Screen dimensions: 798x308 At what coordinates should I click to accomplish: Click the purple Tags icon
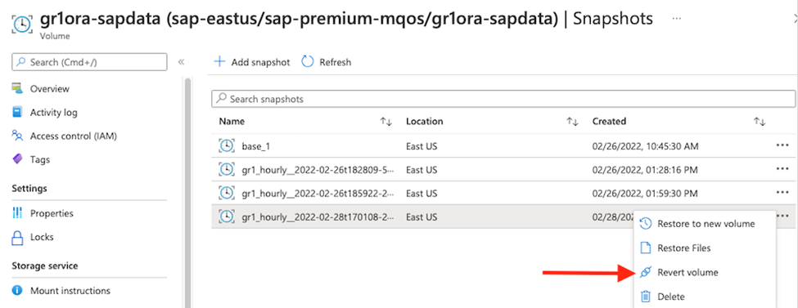17,159
